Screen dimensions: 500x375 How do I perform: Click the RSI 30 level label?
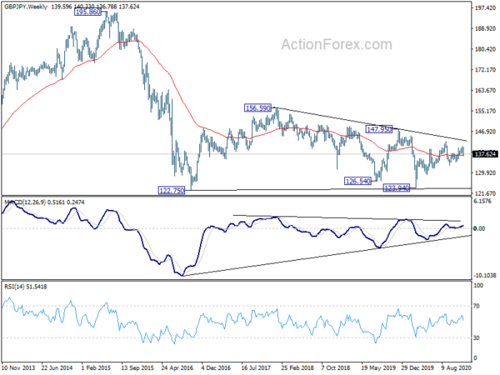coord(477,338)
